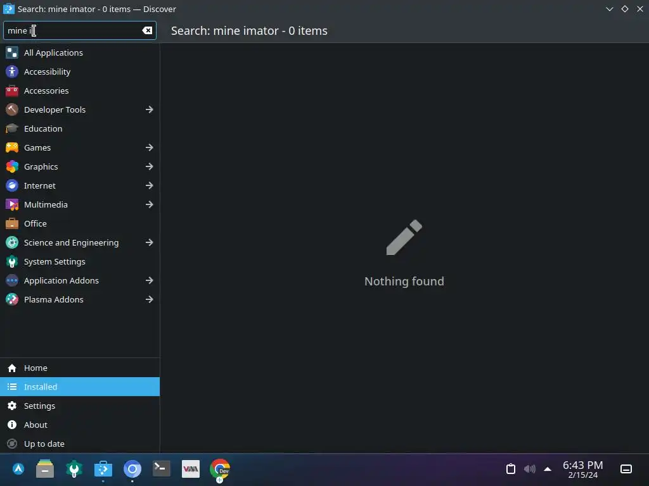Image resolution: width=649 pixels, height=486 pixels.
Task: Expand Application Addons subcategories arrow
Action: pyautogui.click(x=150, y=280)
